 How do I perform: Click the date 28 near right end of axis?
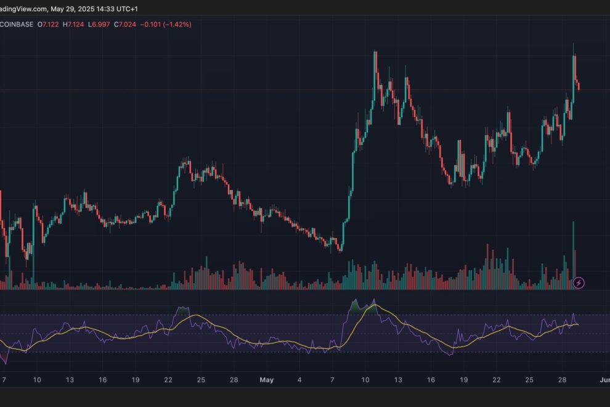pos(562,380)
